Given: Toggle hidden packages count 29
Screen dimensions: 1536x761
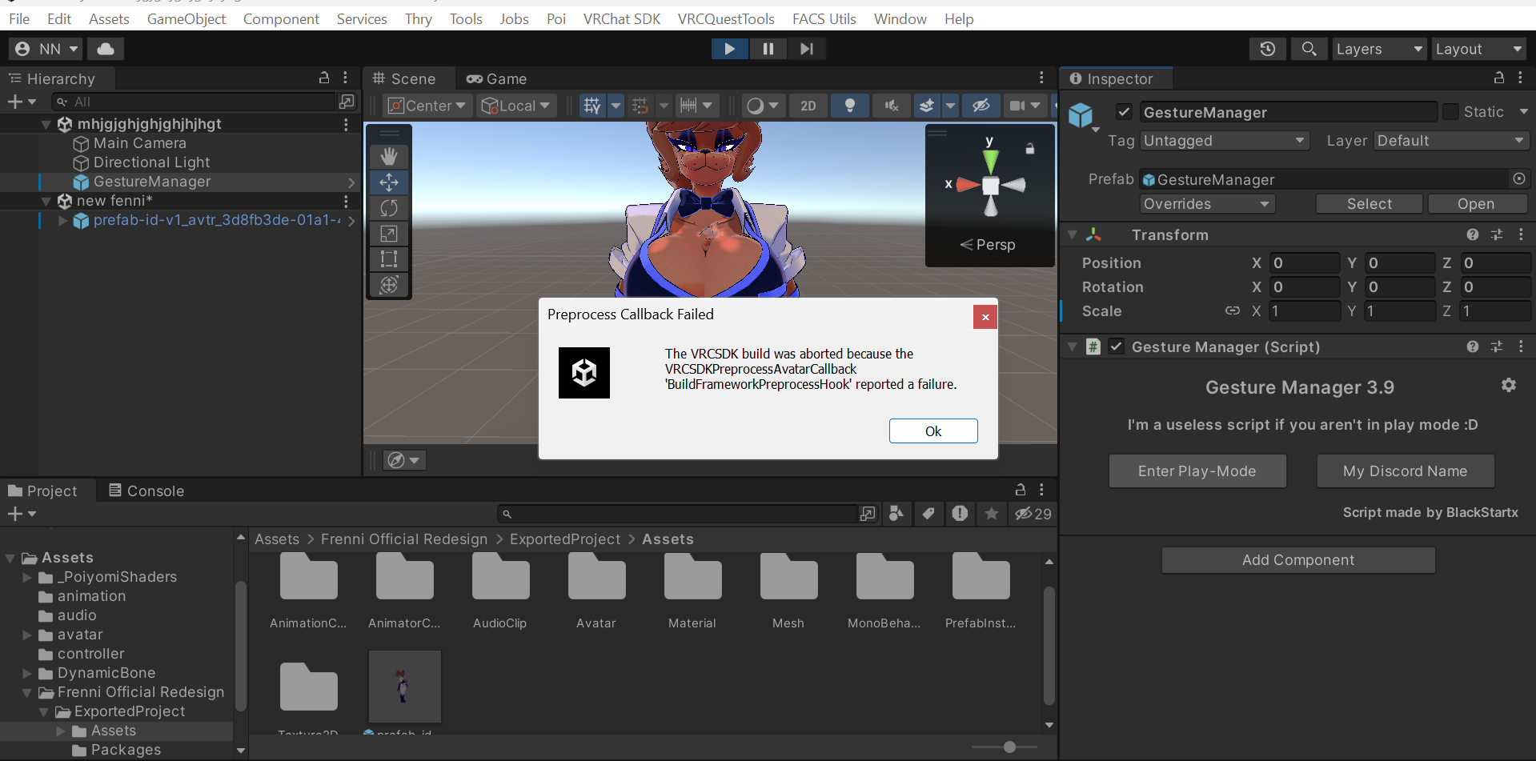Looking at the screenshot, I should click(x=1033, y=514).
